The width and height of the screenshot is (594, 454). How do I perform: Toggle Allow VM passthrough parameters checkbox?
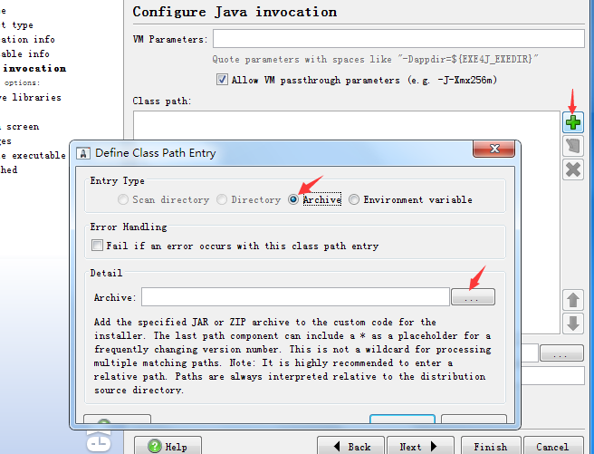(223, 80)
